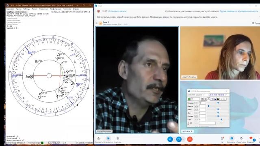260x146 pixels.
Task: Open the Гороскоп menu in ZET
Action: click(x=10, y=9)
